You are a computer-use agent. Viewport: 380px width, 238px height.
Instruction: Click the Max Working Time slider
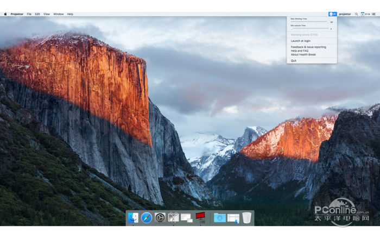310,22
